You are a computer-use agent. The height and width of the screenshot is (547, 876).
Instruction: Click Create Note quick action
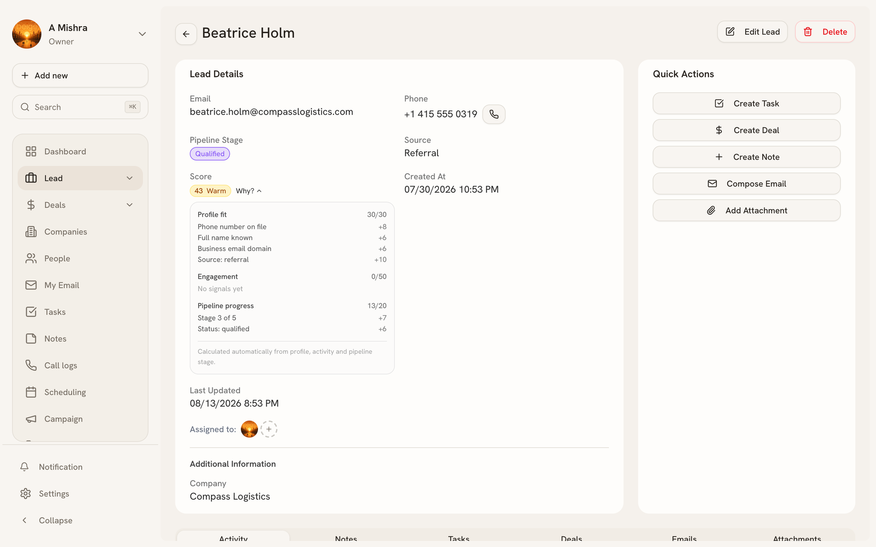tap(747, 157)
